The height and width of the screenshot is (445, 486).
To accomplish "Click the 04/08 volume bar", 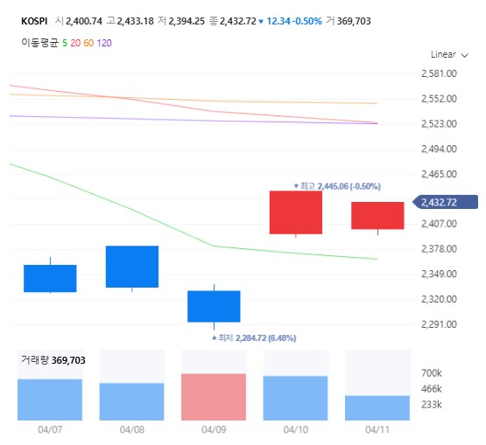I will pos(131,401).
